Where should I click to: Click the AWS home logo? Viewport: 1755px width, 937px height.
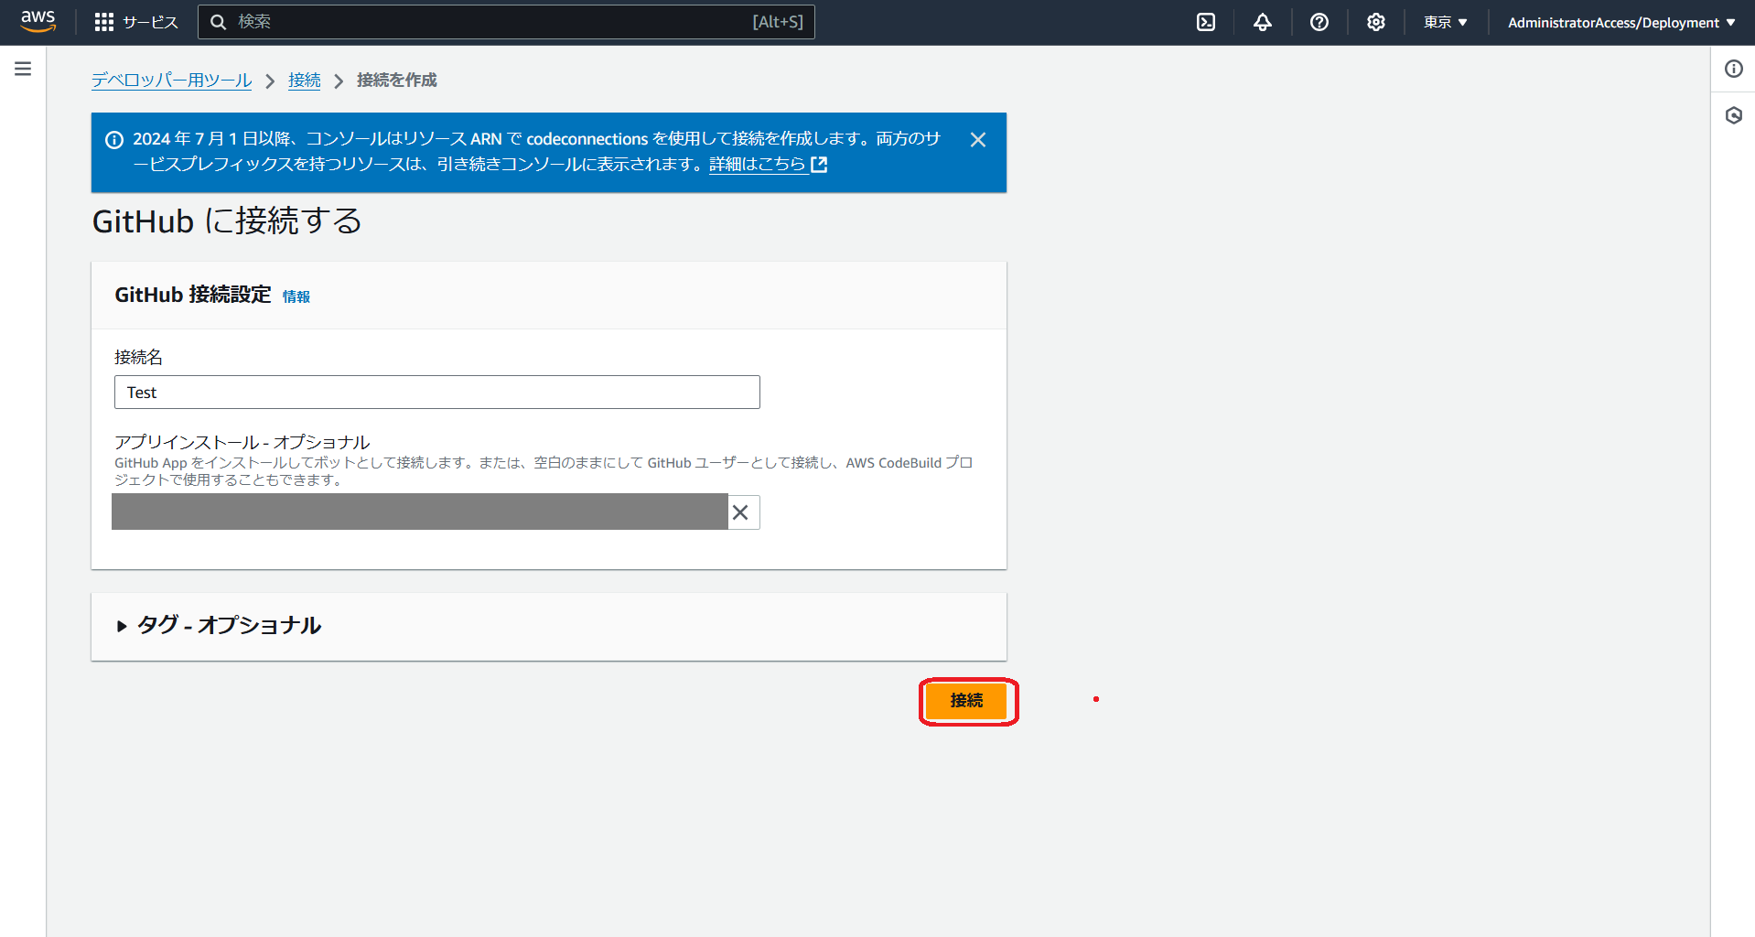tap(37, 21)
